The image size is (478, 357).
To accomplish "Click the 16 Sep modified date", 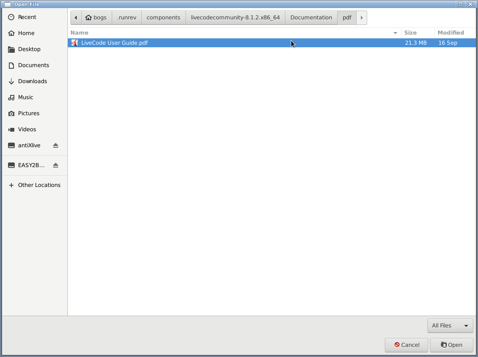I will (448, 43).
